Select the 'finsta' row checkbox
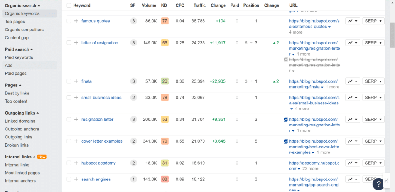This screenshot has width=395, height=192. 69,81
